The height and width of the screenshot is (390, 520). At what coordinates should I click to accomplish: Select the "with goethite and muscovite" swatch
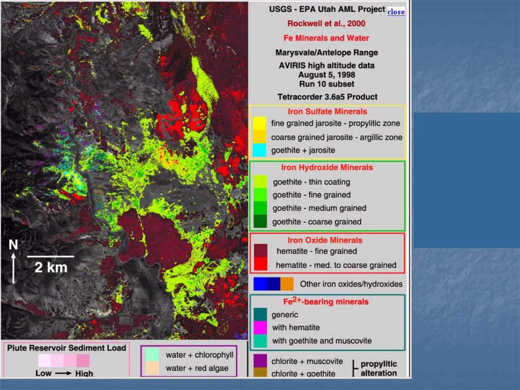point(260,340)
